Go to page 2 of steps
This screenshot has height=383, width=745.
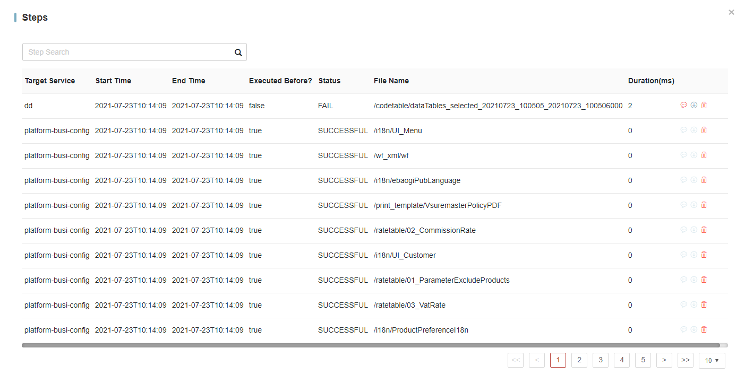click(579, 360)
